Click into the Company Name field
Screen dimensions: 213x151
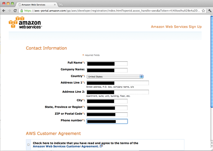[x=107, y=70]
